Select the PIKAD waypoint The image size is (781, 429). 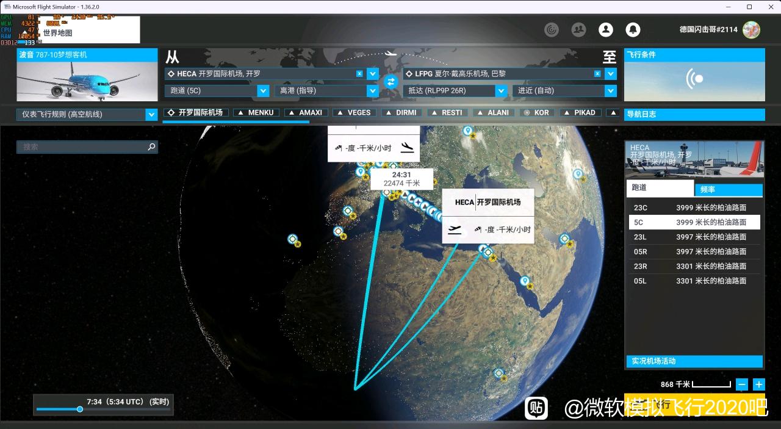click(581, 113)
